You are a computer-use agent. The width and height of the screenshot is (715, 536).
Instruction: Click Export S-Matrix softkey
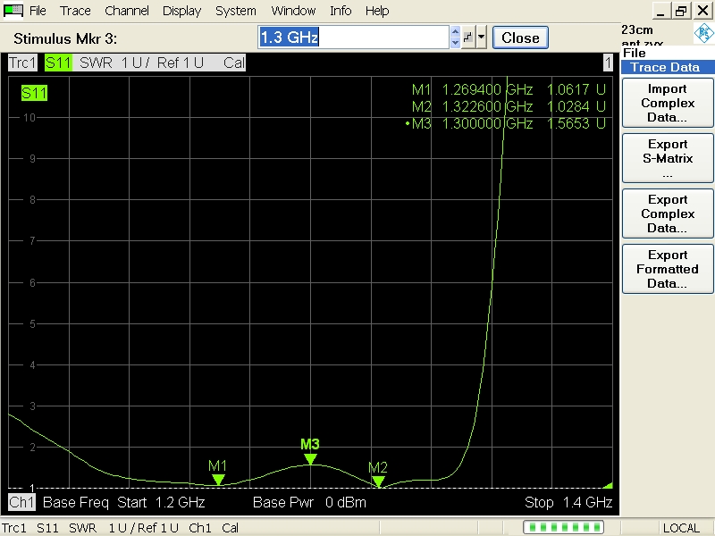(x=668, y=158)
